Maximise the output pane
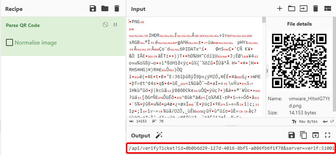 [328, 135]
